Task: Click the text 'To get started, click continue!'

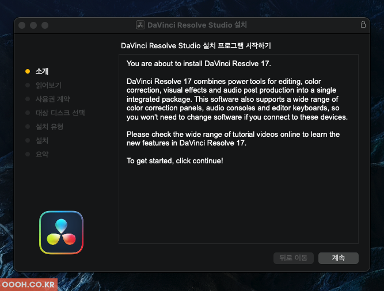Action: point(175,160)
